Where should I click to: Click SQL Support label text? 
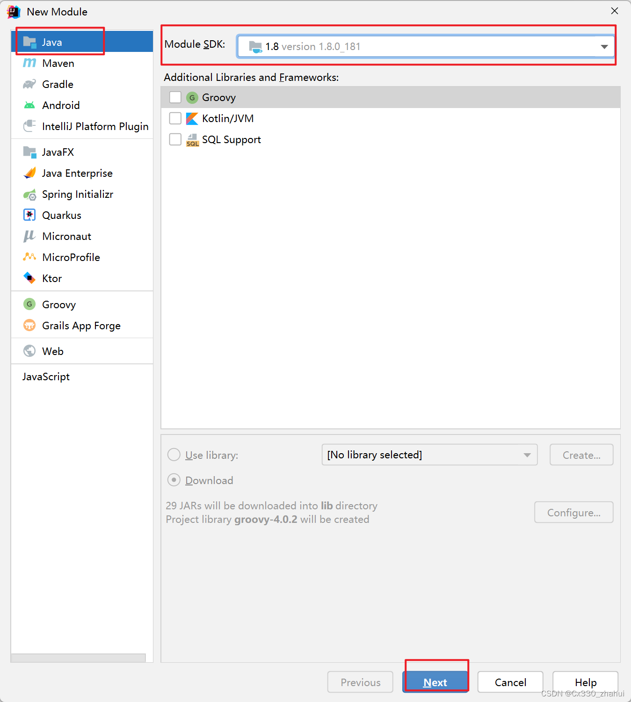point(232,139)
